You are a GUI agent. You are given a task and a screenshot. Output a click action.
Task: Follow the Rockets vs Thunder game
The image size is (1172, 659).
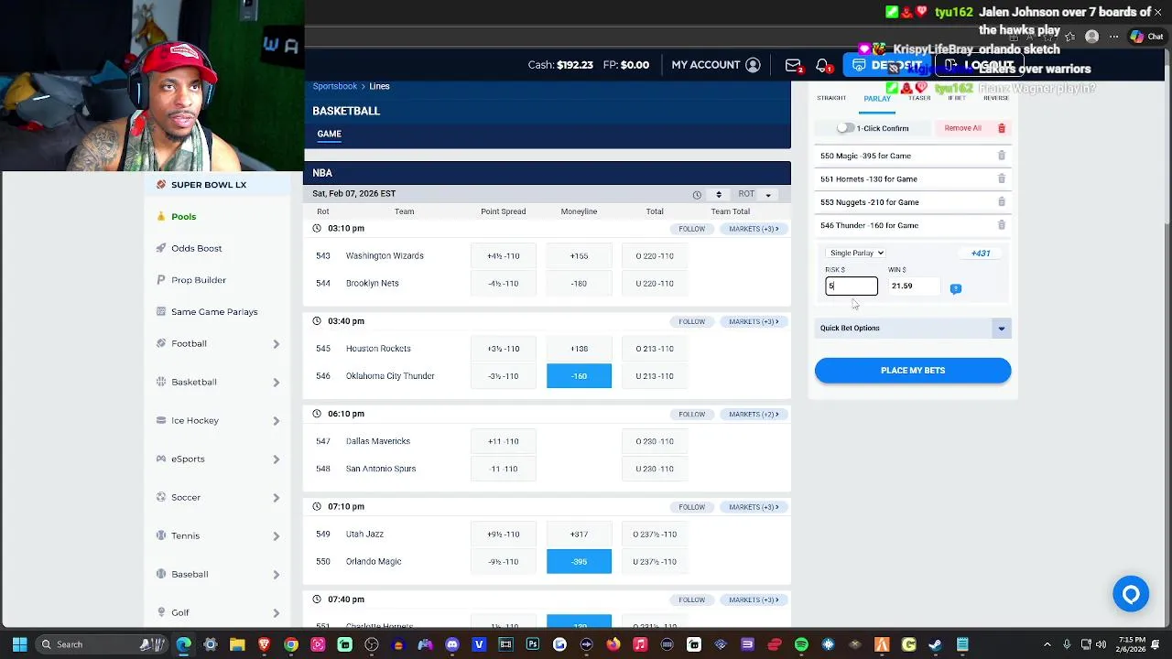(691, 321)
